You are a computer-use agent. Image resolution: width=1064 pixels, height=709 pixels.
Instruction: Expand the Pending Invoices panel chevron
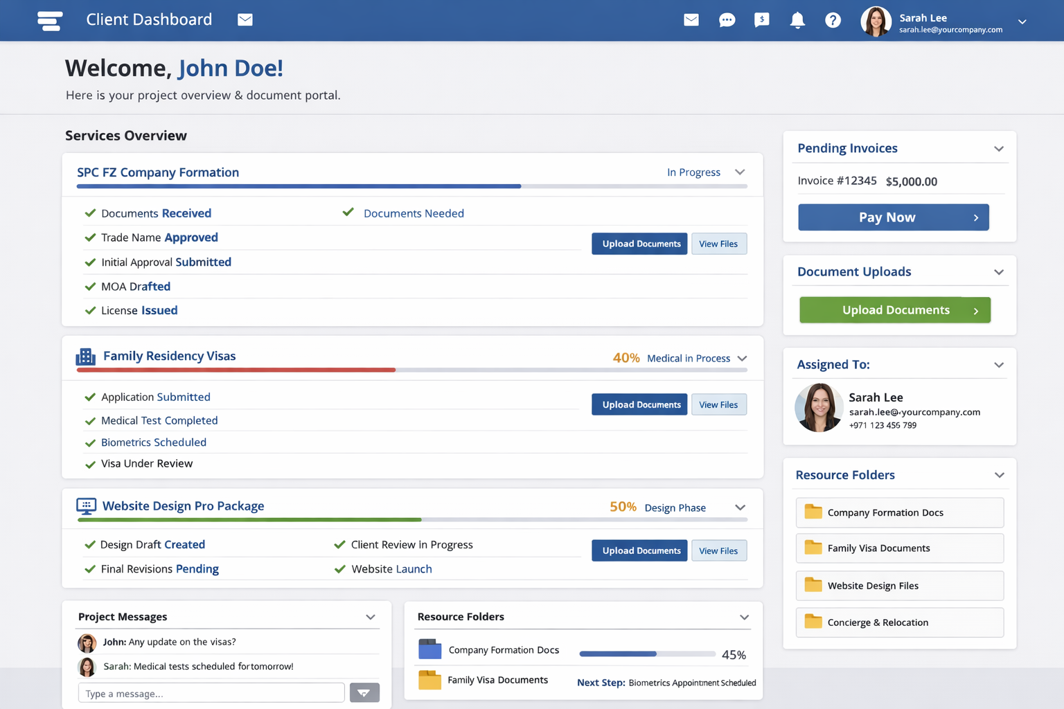[999, 148]
